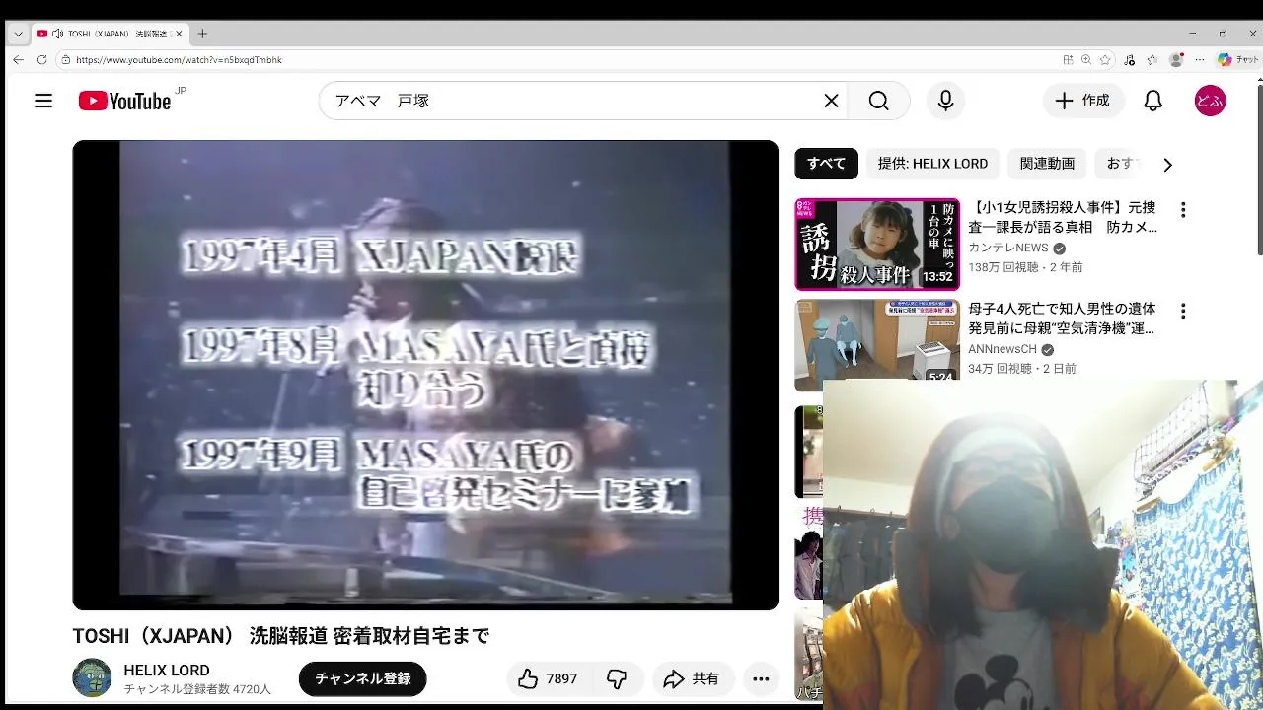Open the media control music-note icon
The image size is (1263, 710).
(1130, 60)
